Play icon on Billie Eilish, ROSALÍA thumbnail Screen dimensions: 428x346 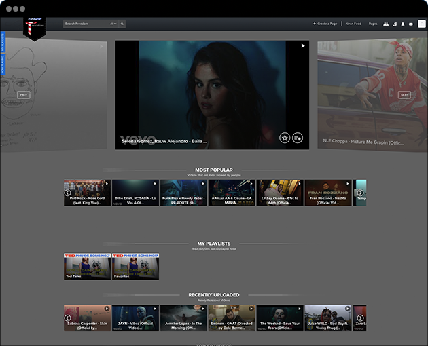point(155,183)
